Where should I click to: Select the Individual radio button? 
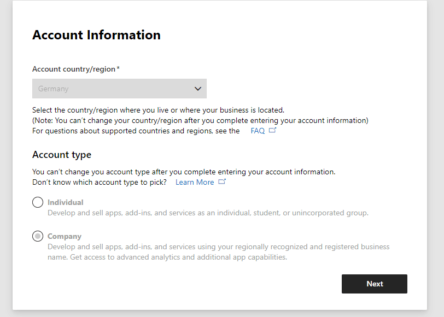(x=38, y=203)
